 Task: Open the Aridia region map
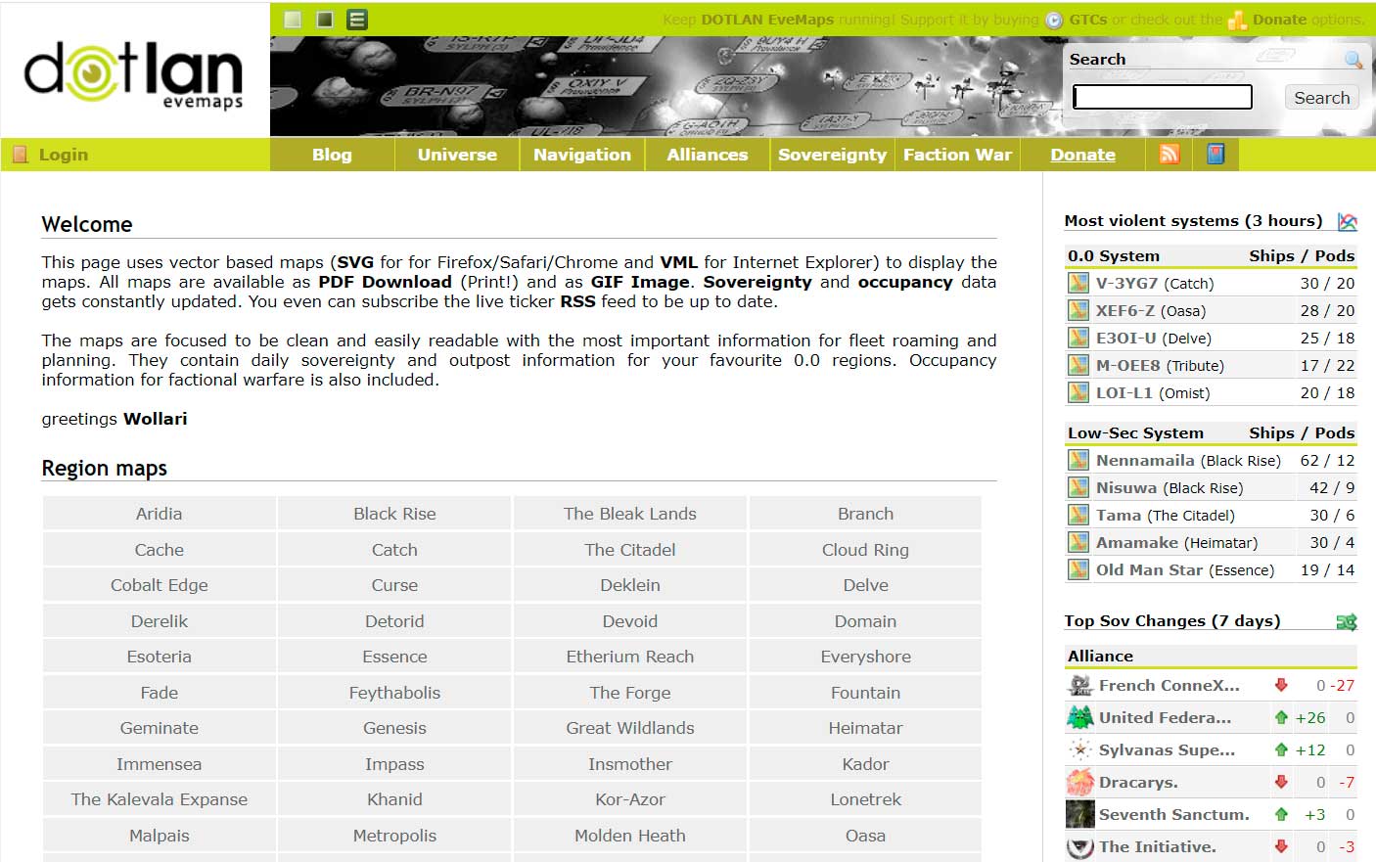click(160, 514)
